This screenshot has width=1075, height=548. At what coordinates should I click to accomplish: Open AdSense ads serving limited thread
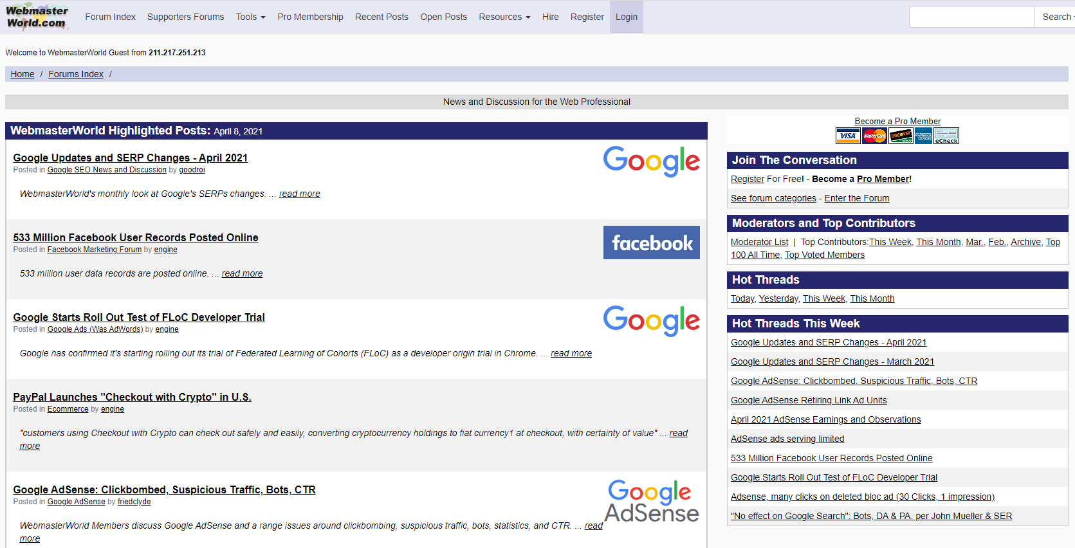click(x=787, y=439)
